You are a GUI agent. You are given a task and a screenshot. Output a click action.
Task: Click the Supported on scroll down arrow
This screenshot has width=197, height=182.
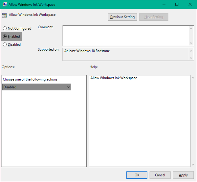(x=191, y=58)
